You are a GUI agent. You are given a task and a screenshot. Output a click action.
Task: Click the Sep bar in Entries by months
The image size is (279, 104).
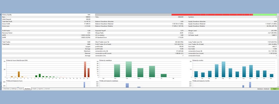click(x=251, y=71)
